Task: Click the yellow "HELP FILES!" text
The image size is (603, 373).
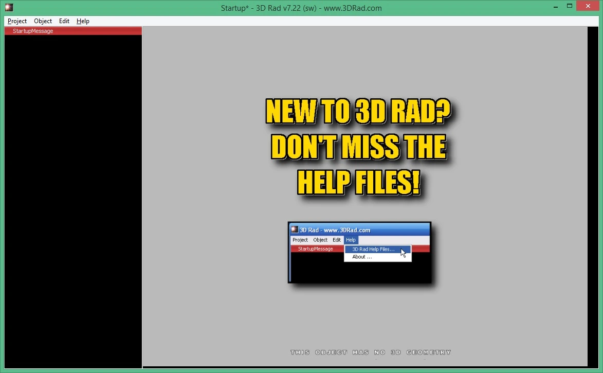Action: tap(359, 183)
